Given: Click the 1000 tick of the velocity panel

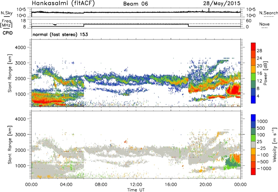Looking at the screenshot, I should click(x=20, y=165).
